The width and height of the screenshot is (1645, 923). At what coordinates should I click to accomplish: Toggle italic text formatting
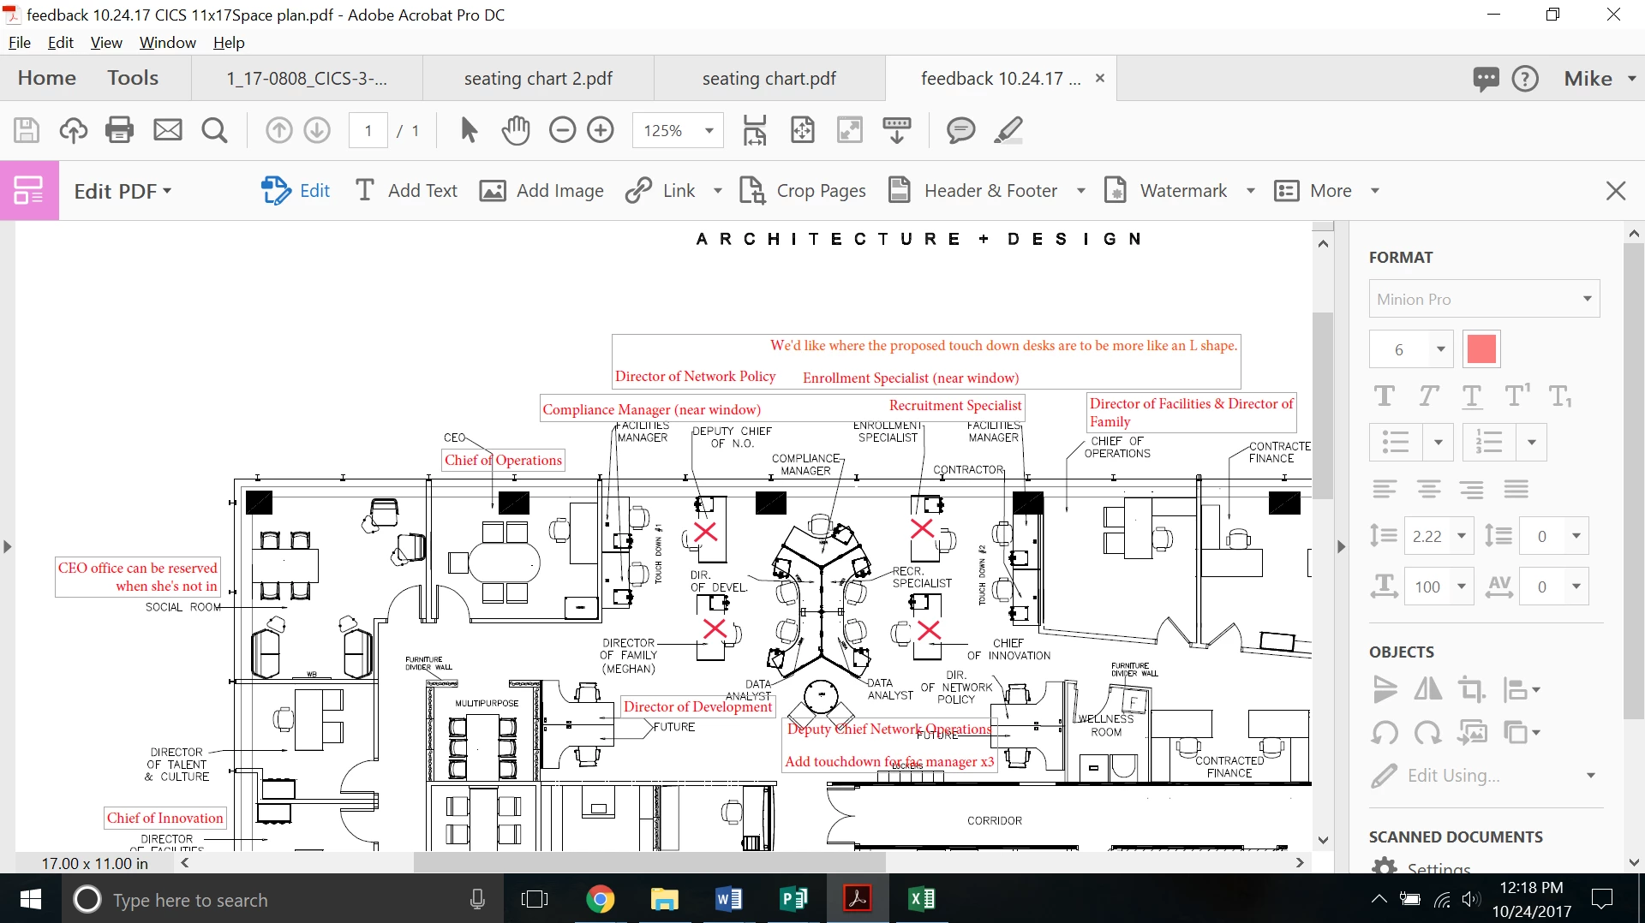pyautogui.click(x=1427, y=396)
